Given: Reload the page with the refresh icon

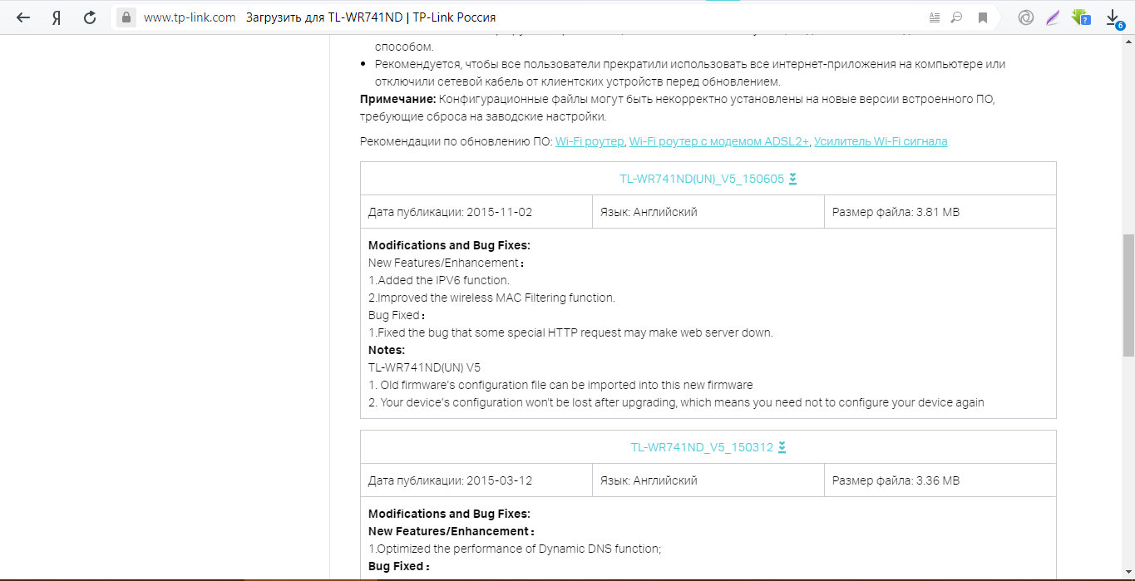Looking at the screenshot, I should pos(90,17).
